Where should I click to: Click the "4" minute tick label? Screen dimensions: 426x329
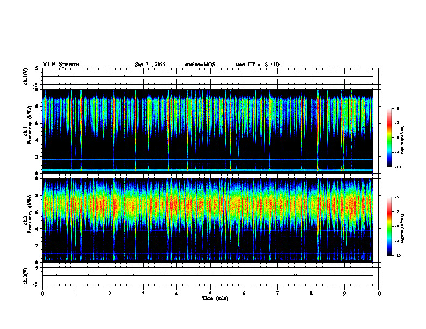176,294
